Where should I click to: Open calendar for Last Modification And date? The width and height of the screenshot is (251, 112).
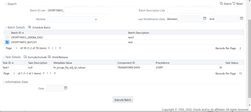click(x=242, y=18)
